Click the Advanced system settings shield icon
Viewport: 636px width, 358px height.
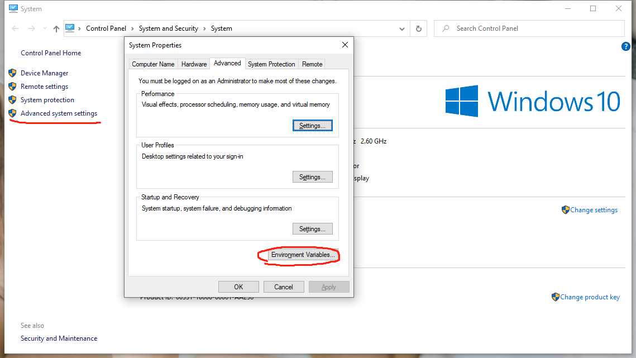click(x=12, y=113)
